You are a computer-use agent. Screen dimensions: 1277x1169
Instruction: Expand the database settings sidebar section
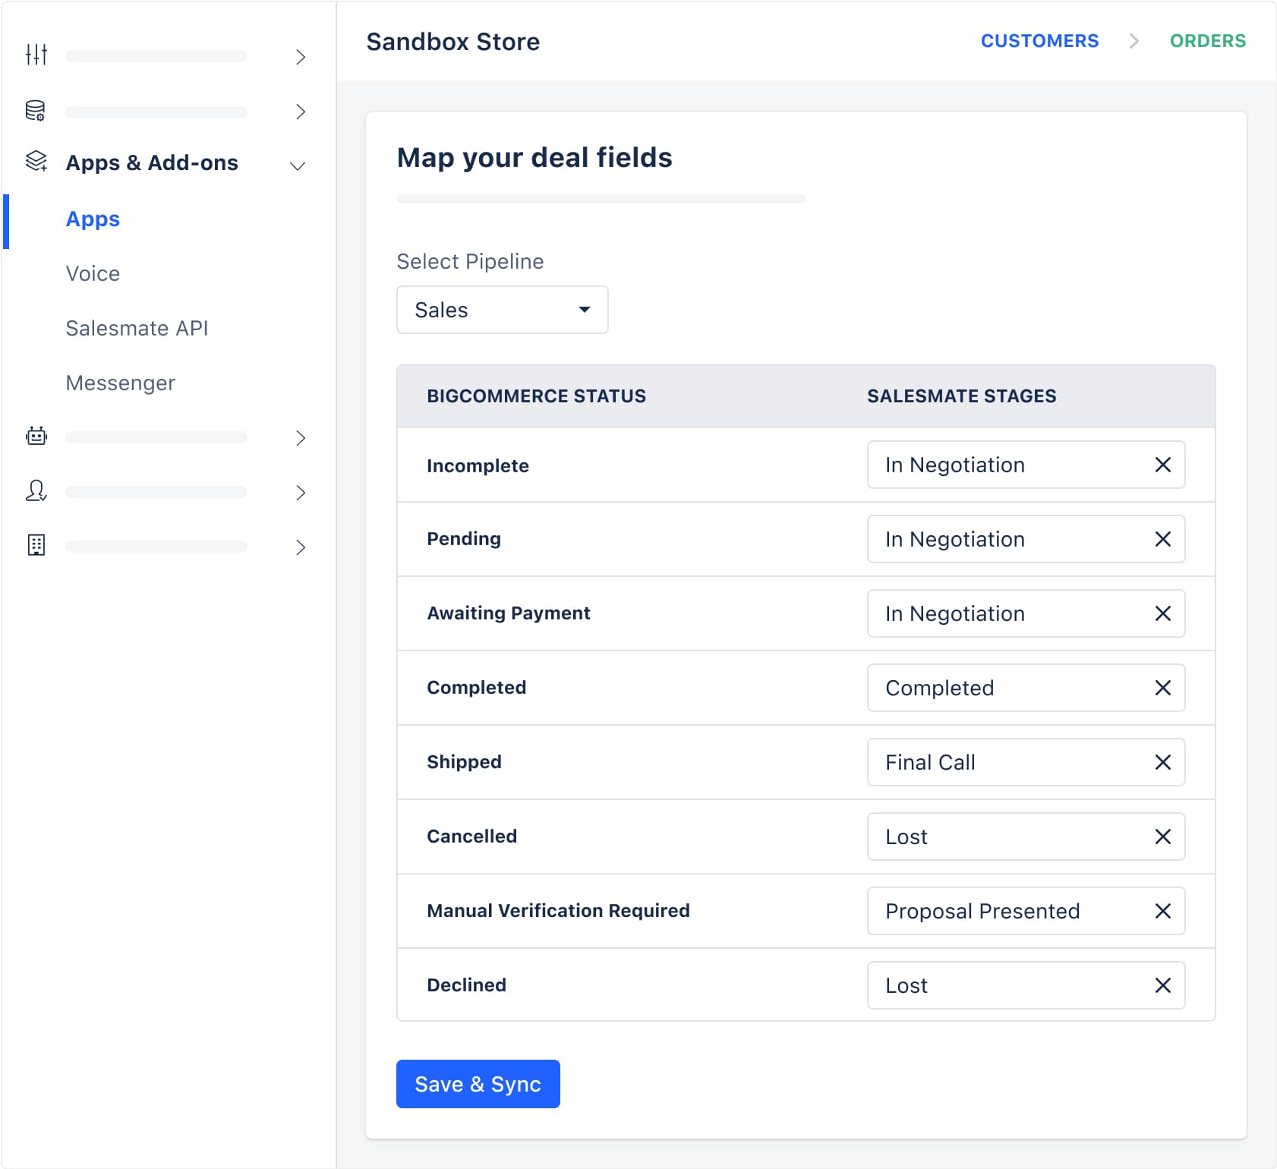[x=301, y=112]
